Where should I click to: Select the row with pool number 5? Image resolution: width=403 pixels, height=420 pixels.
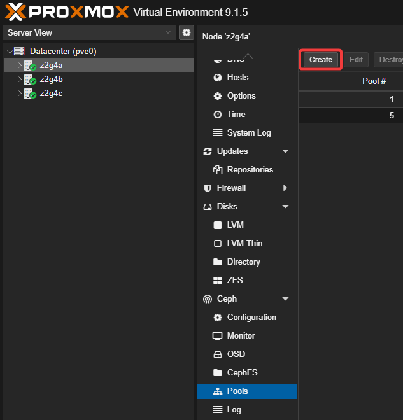pos(350,115)
